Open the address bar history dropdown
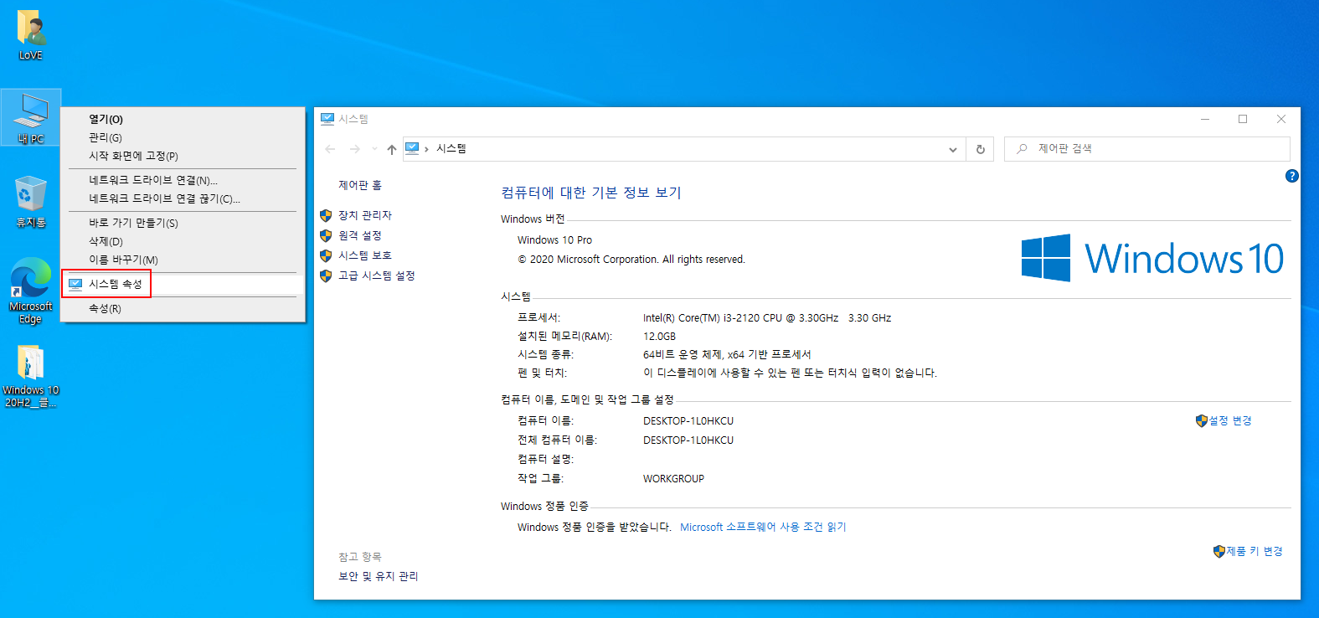This screenshot has width=1319, height=618. click(x=953, y=149)
